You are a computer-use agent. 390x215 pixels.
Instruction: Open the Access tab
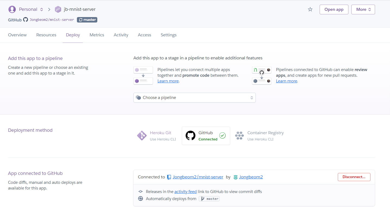pos(144,35)
